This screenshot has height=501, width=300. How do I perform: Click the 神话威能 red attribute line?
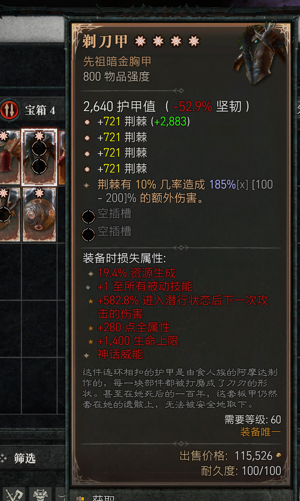[120, 354]
